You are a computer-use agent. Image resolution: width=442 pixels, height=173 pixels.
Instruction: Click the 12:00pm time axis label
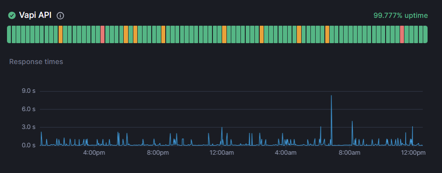[x=413, y=153]
